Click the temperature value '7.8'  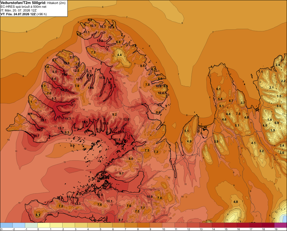click(x=148, y=85)
